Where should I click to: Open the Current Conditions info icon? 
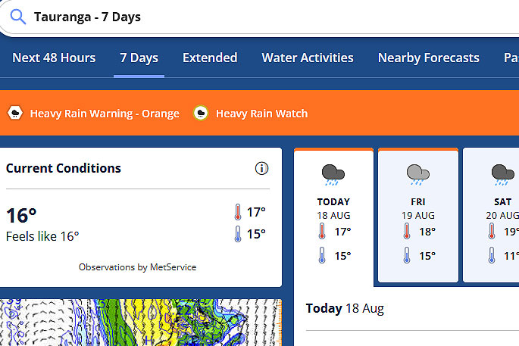pyautogui.click(x=261, y=168)
